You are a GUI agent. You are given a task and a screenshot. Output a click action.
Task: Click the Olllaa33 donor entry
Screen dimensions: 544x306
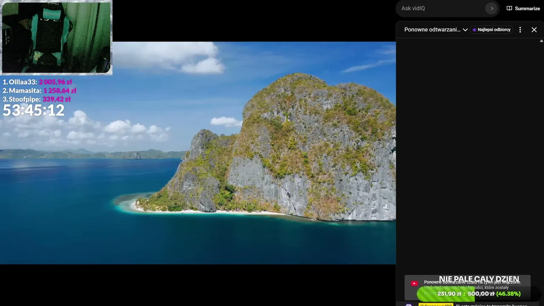(37, 82)
